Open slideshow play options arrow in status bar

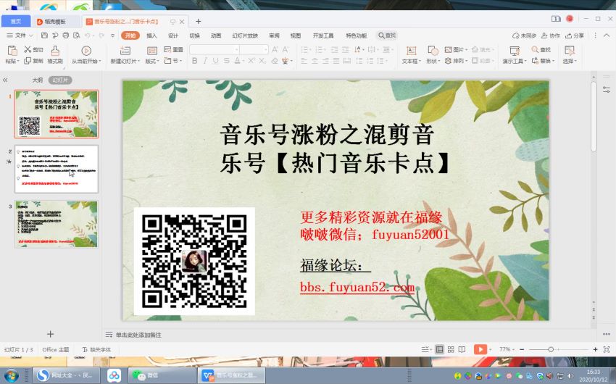click(491, 349)
